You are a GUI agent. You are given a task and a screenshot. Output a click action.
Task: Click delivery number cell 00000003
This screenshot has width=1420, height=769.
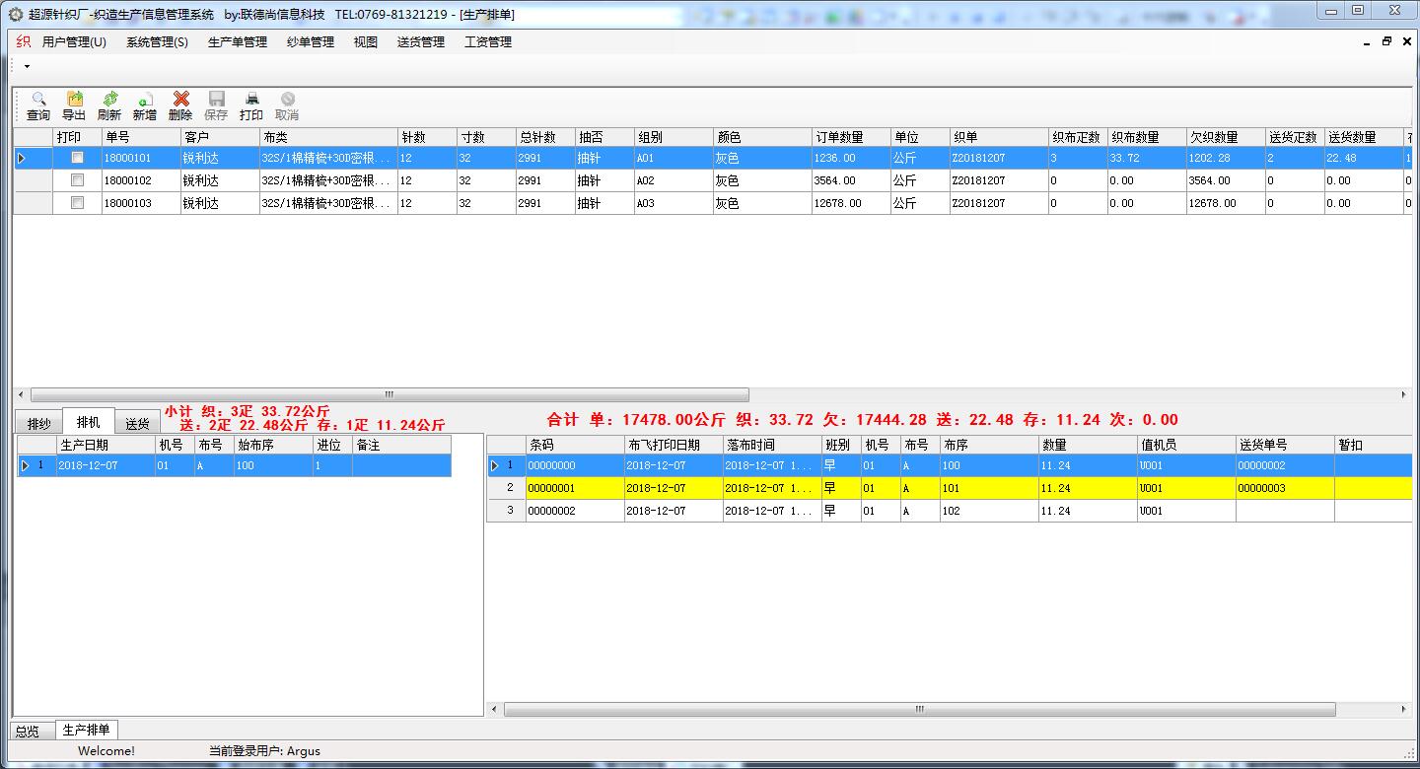point(1285,488)
